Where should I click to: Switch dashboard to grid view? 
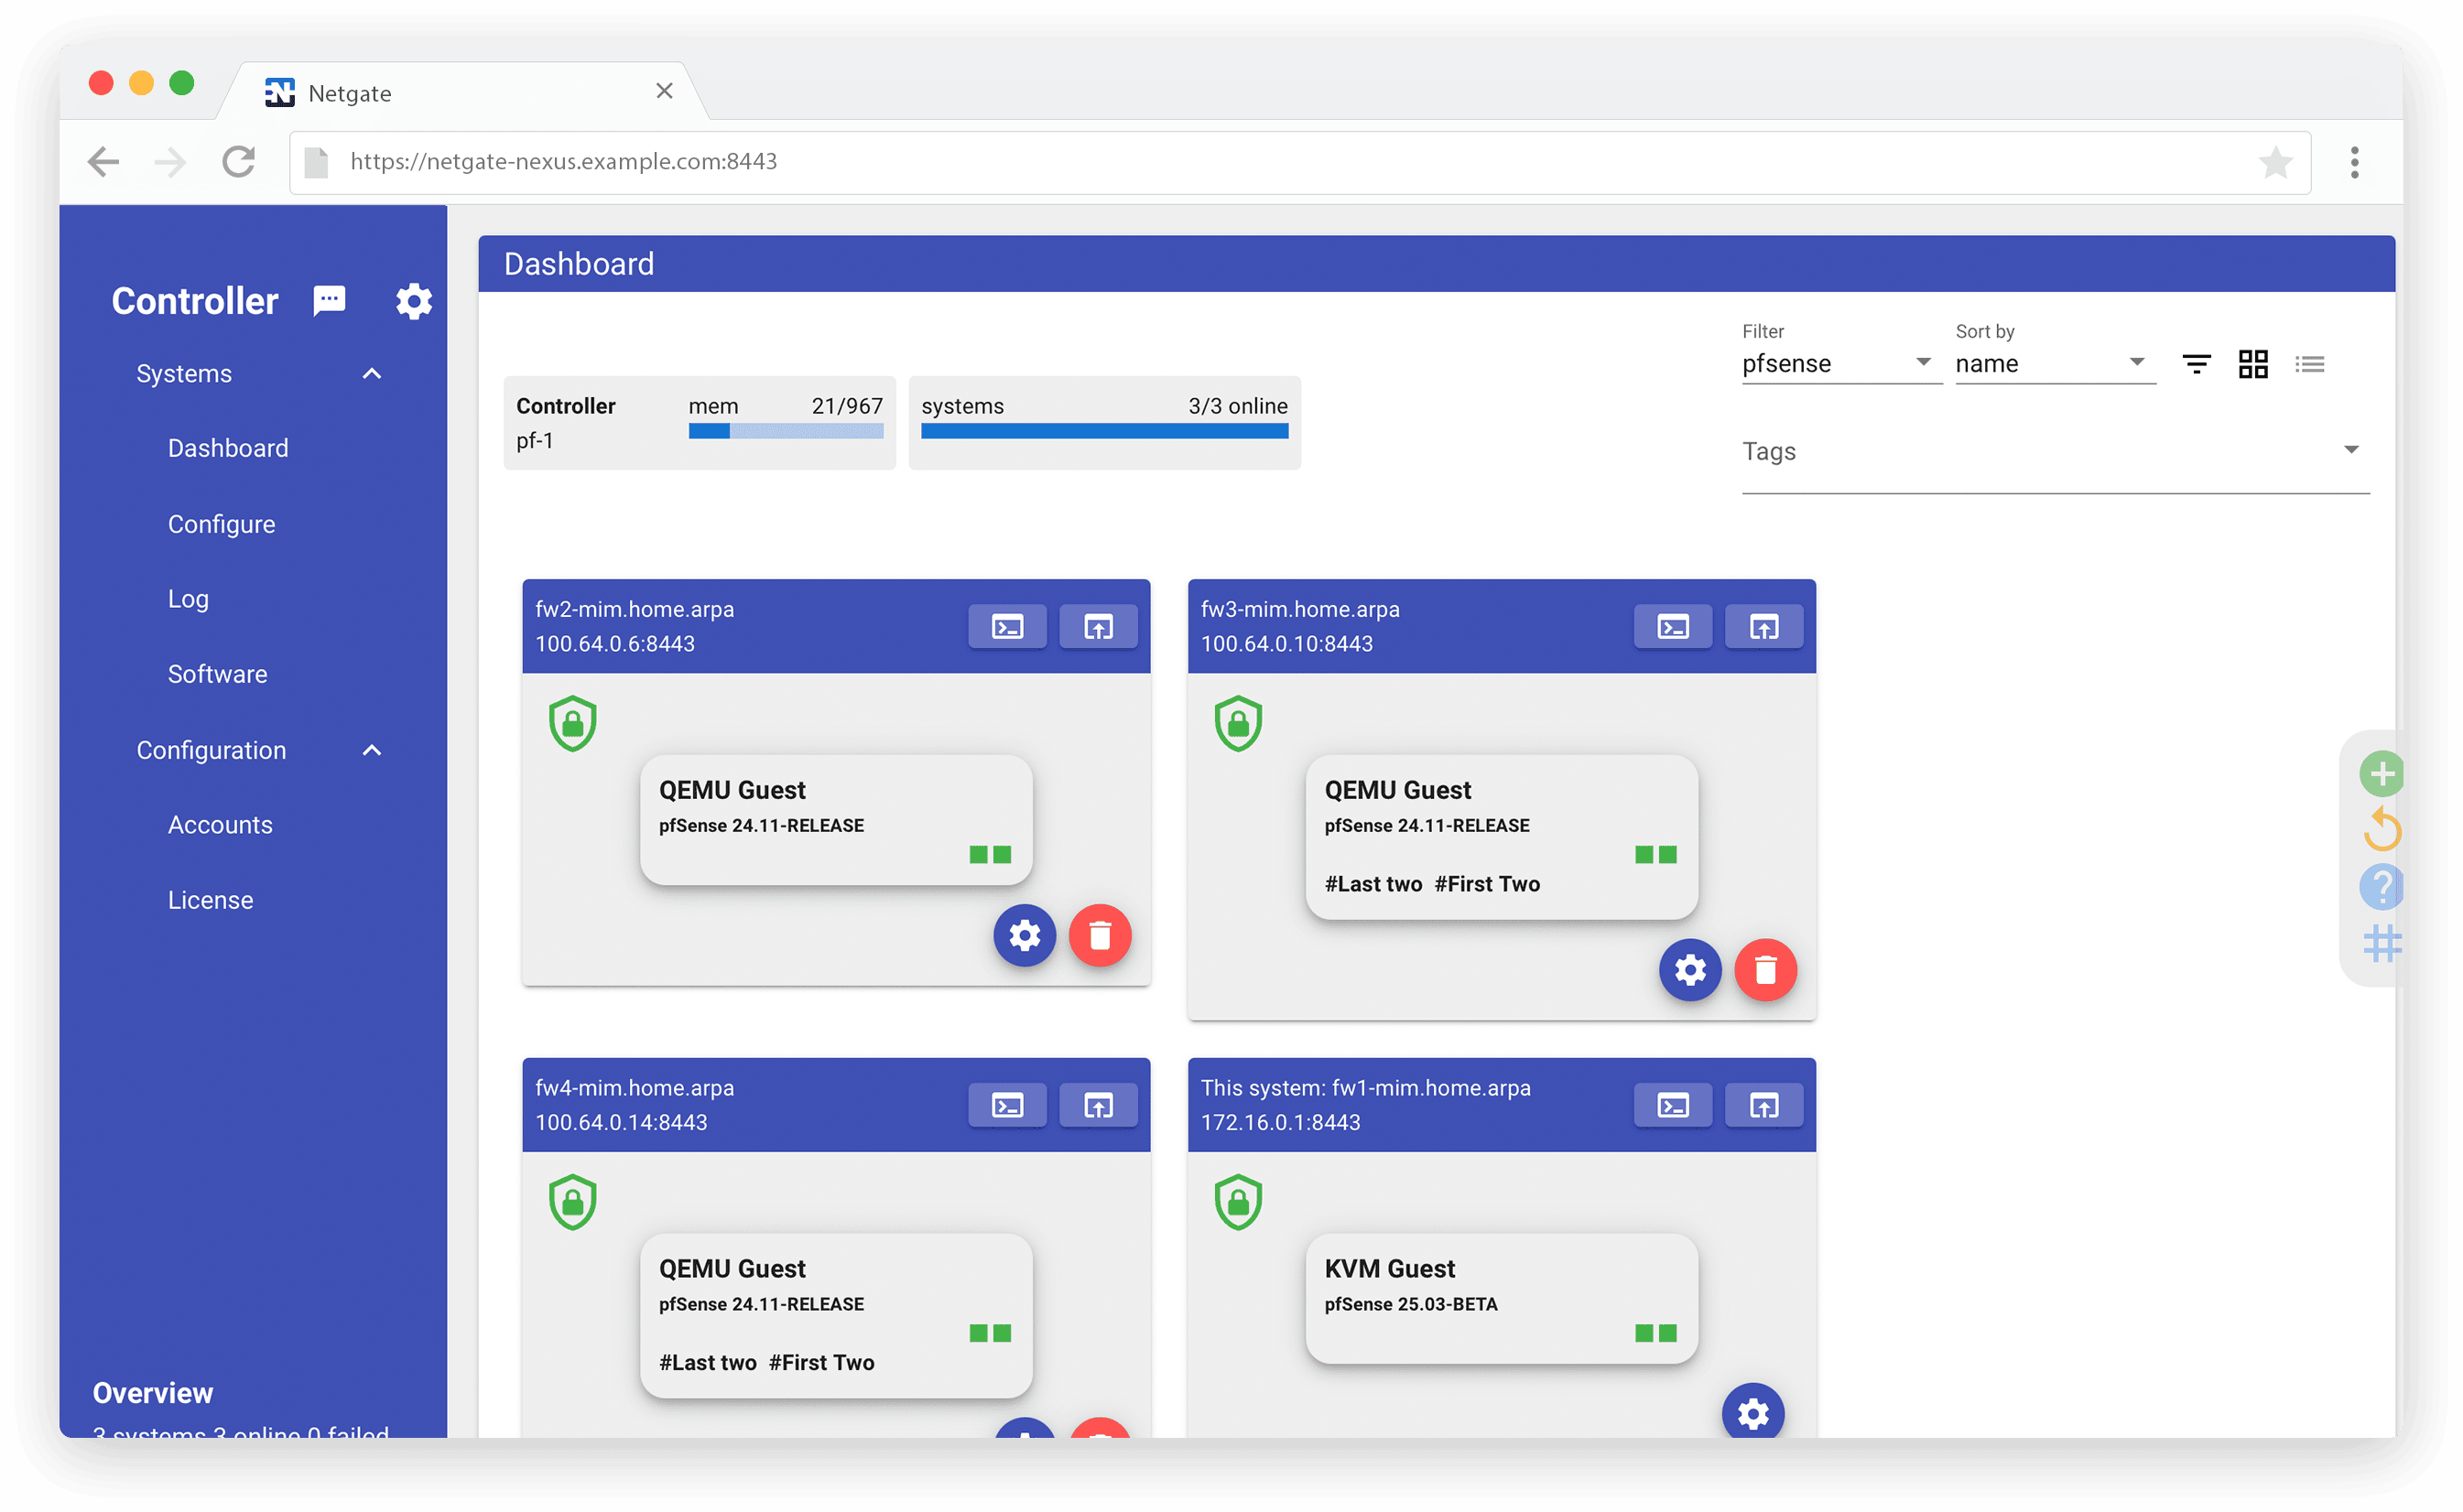2253,364
